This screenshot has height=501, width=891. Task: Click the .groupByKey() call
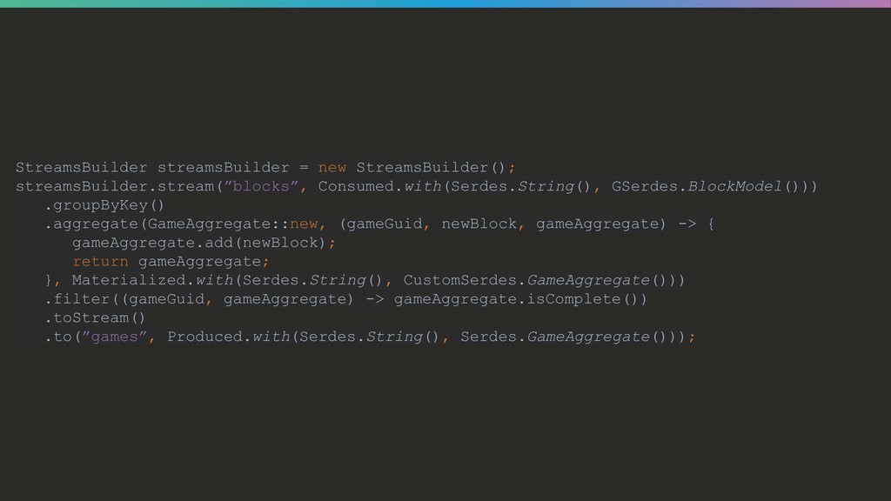104,205
